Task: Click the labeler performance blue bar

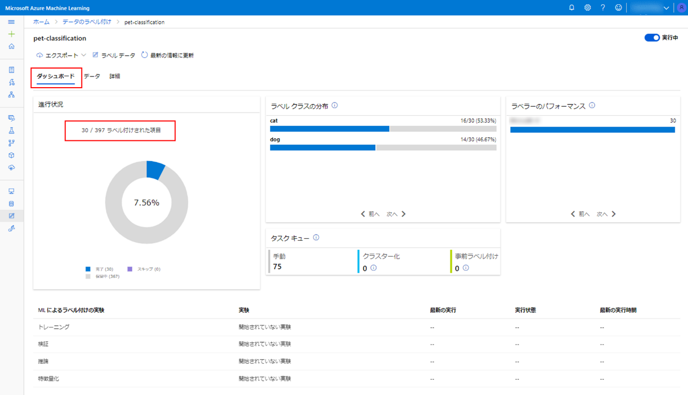Action: [593, 130]
